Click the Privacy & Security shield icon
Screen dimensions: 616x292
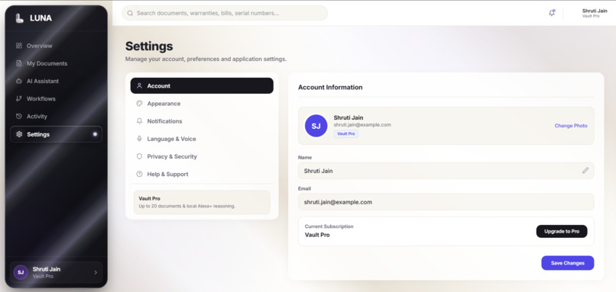(139, 156)
